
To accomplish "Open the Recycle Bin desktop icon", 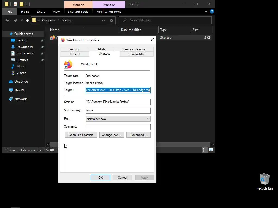I will [x=264, y=182].
